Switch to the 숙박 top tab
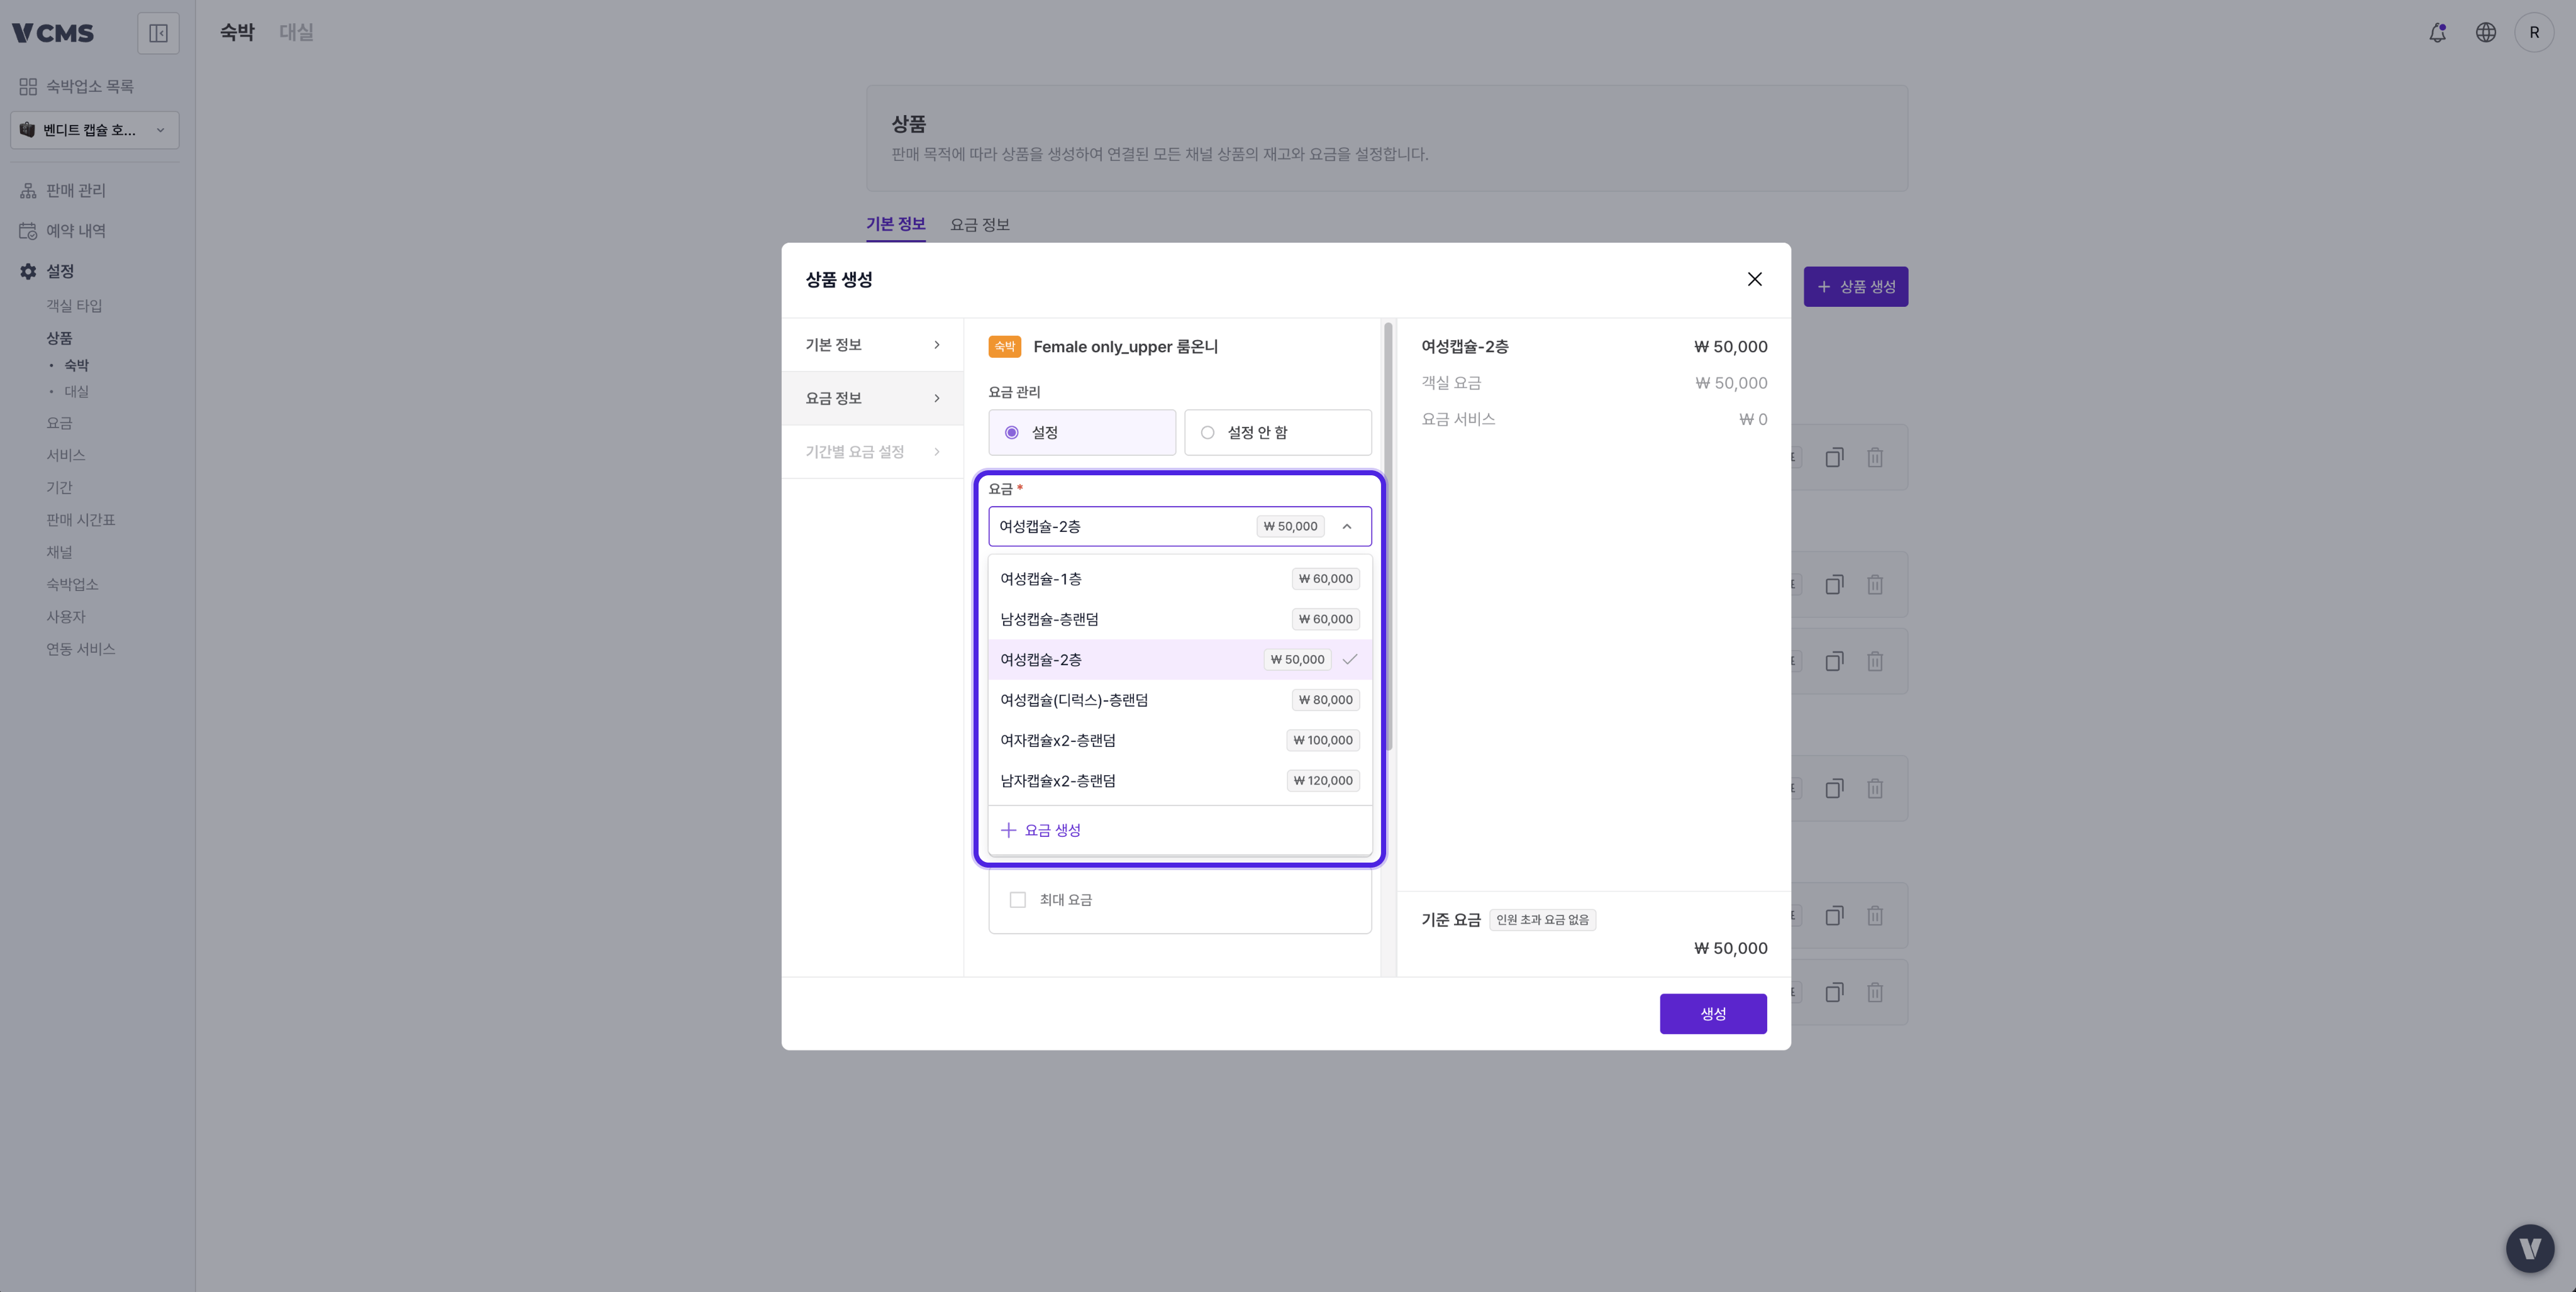 tap(237, 33)
